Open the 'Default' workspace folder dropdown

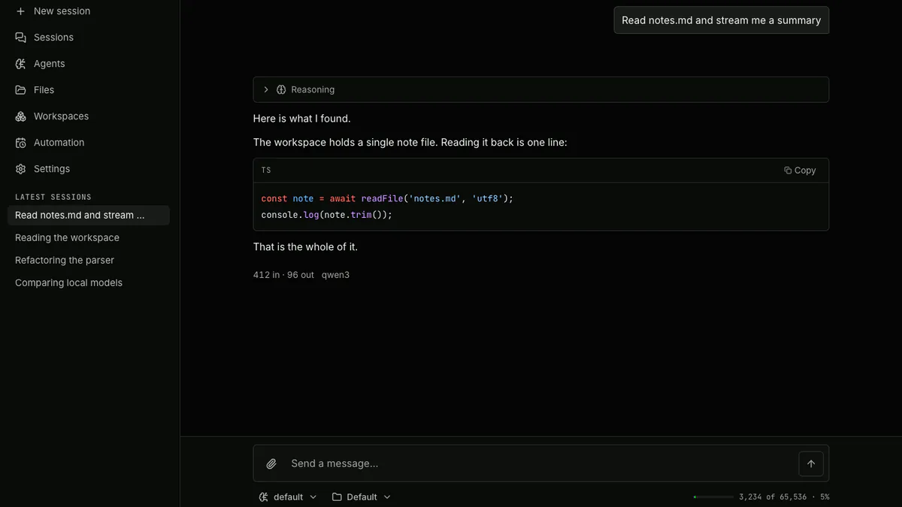(x=362, y=497)
